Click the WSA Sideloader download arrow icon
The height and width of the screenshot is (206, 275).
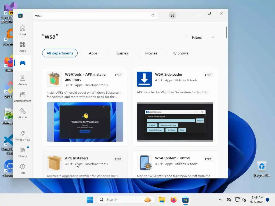144,79
